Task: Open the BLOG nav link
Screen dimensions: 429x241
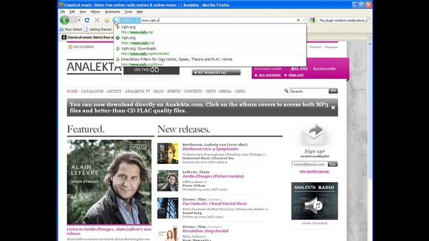Action: coord(159,91)
